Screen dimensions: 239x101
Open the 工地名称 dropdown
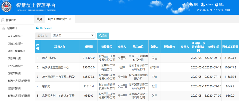tap(73, 36)
